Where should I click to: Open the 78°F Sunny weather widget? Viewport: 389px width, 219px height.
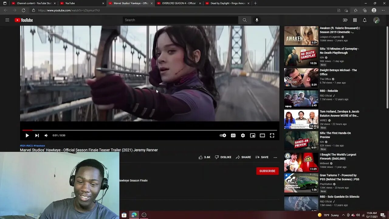coord(328,215)
